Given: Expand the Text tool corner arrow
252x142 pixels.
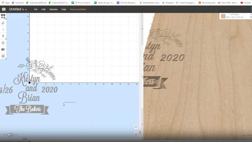Looking at the screenshot, I should [6, 39].
